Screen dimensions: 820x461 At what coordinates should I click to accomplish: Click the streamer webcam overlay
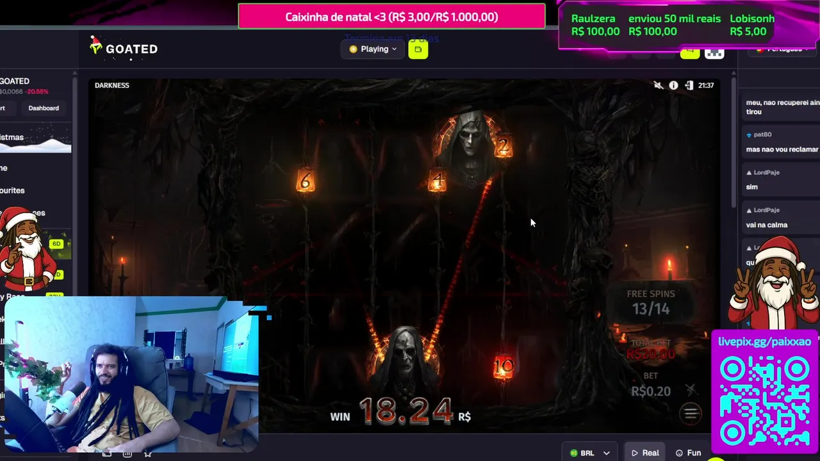tap(131, 373)
